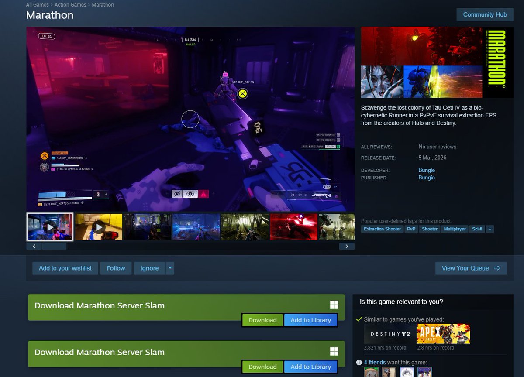Select the third dark corridor screenshot thumbnail
Image resolution: width=524 pixels, height=377 pixels.
(148, 227)
